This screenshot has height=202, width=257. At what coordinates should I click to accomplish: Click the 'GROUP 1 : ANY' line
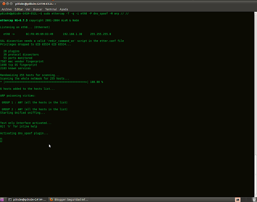(x=35, y=102)
